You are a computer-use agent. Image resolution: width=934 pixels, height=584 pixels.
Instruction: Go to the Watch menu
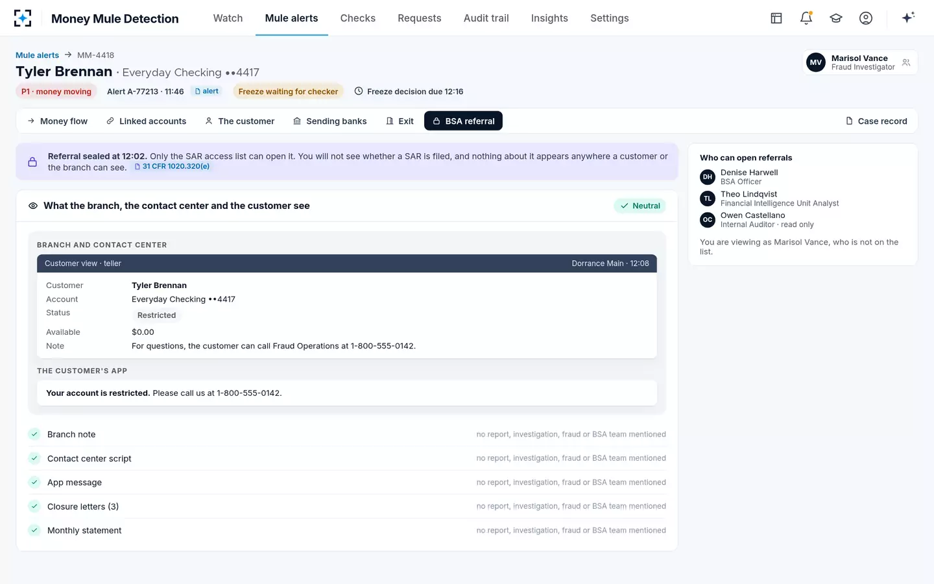228,18
